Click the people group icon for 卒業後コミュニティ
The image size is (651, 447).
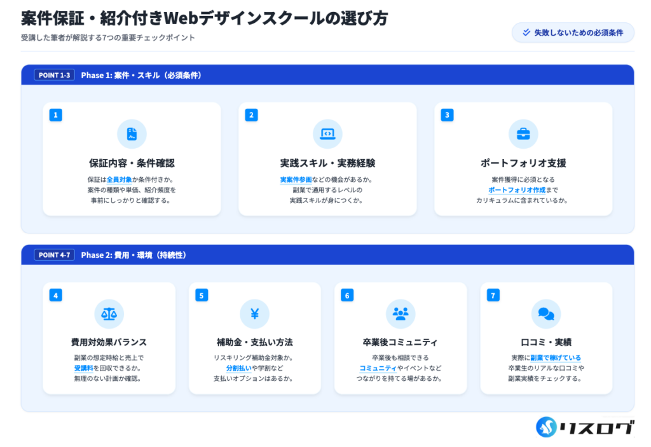click(400, 313)
